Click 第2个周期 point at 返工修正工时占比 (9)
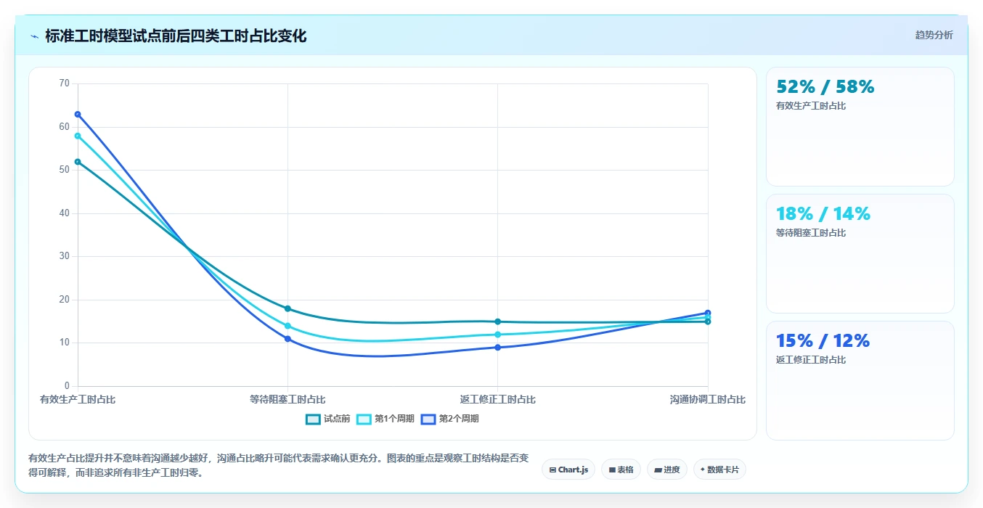Image resolution: width=983 pixels, height=508 pixels. point(497,348)
